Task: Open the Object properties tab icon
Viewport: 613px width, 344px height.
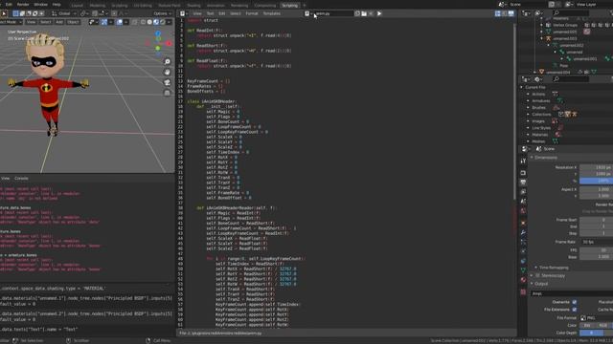Action: point(524,223)
